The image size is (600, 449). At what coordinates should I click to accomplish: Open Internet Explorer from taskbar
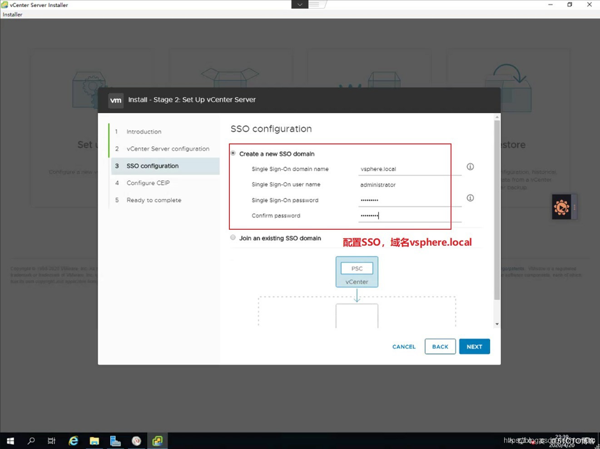(x=73, y=441)
